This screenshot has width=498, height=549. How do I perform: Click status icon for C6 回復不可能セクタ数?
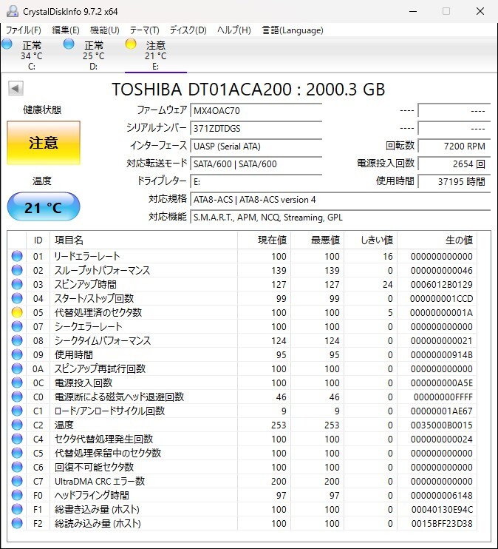pos(17,467)
